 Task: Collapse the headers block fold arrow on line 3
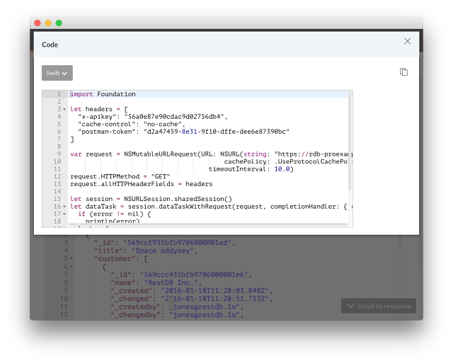[64, 109]
